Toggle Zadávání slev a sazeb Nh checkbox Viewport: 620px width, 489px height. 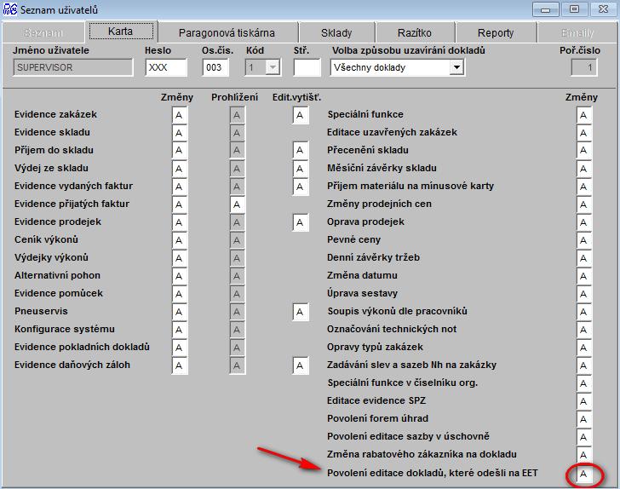click(x=583, y=365)
